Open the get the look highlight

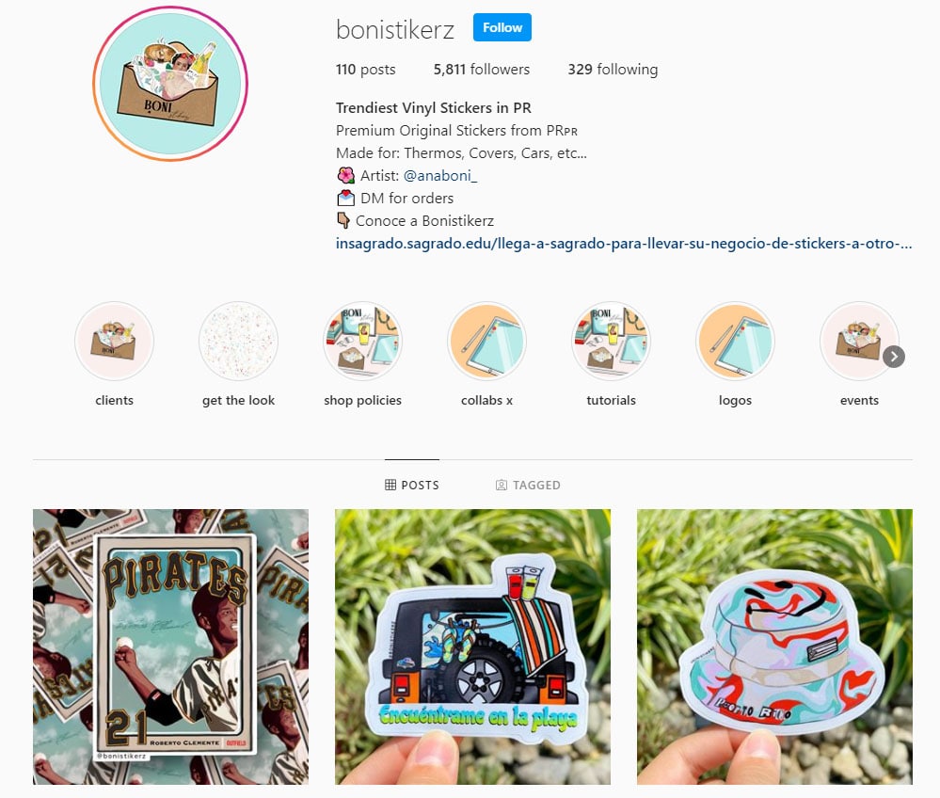(x=238, y=342)
